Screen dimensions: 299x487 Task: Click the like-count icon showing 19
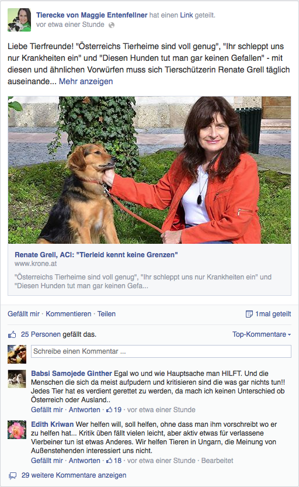[x=109, y=410]
